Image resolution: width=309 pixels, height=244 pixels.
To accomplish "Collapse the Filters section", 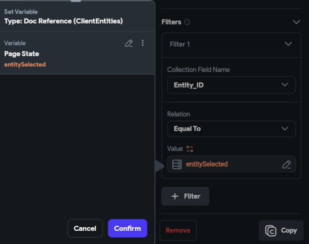I will 296,22.
